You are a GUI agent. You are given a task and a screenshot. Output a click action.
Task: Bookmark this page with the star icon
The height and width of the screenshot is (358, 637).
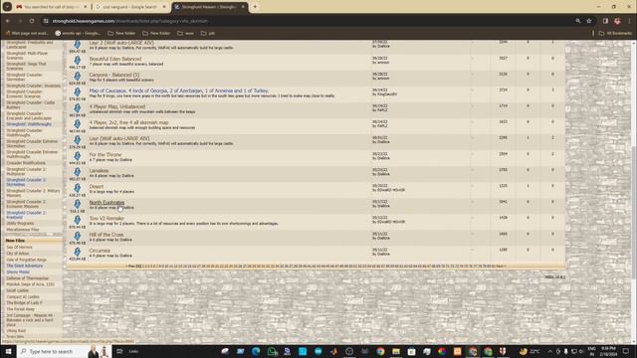pyautogui.click(x=589, y=21)
